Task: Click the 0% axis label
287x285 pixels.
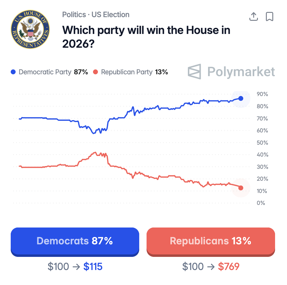Action: coord(261,203)
